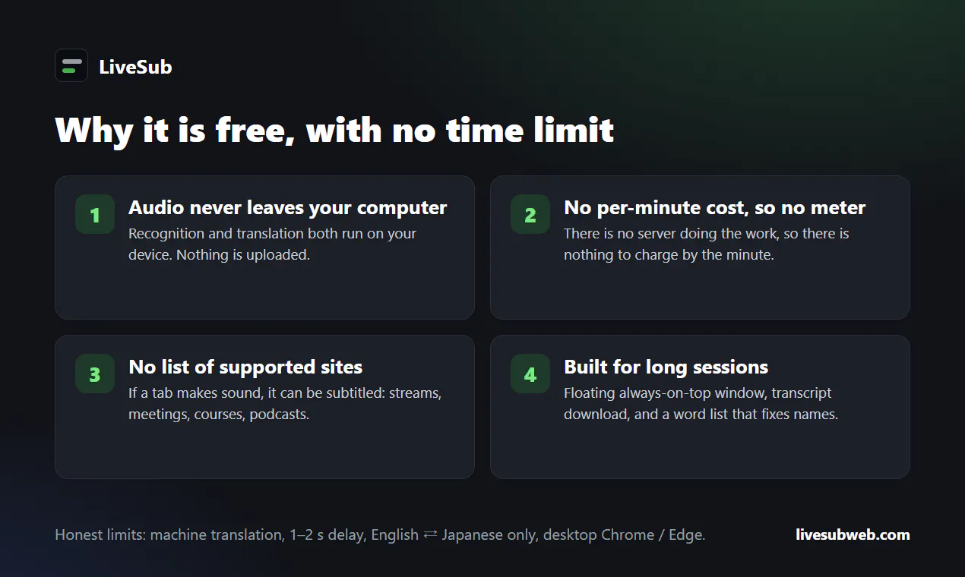Click the green number 3 badge
Screen dimensions: 965x577
tap(95, 374)
